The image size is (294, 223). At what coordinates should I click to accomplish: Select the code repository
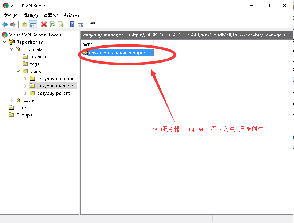pyautogui.click(x=28, y=100)
